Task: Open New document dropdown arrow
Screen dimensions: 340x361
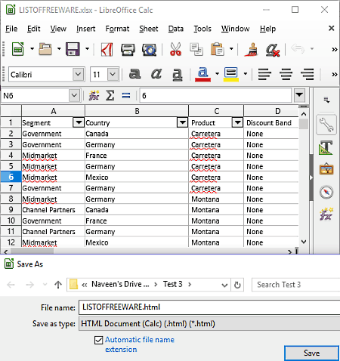Action: 32,48
